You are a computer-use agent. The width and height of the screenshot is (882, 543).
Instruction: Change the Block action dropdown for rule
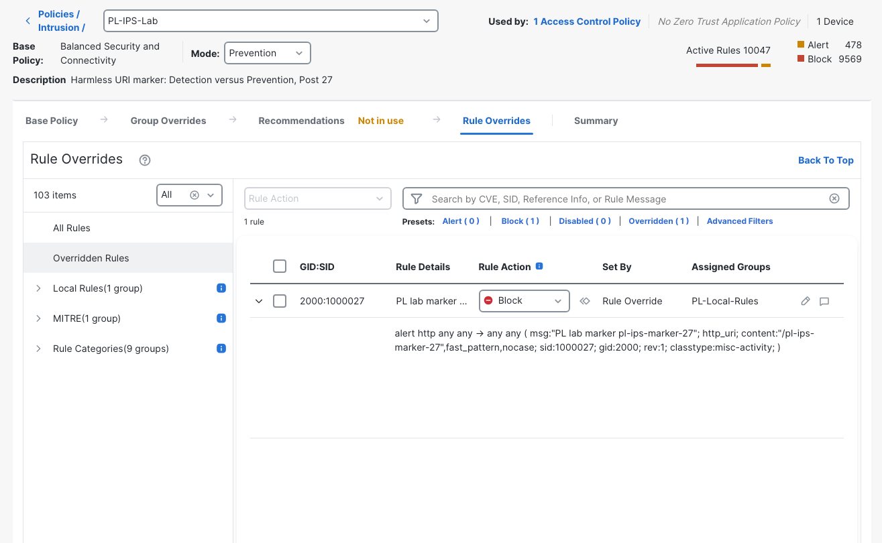(525, 301)
